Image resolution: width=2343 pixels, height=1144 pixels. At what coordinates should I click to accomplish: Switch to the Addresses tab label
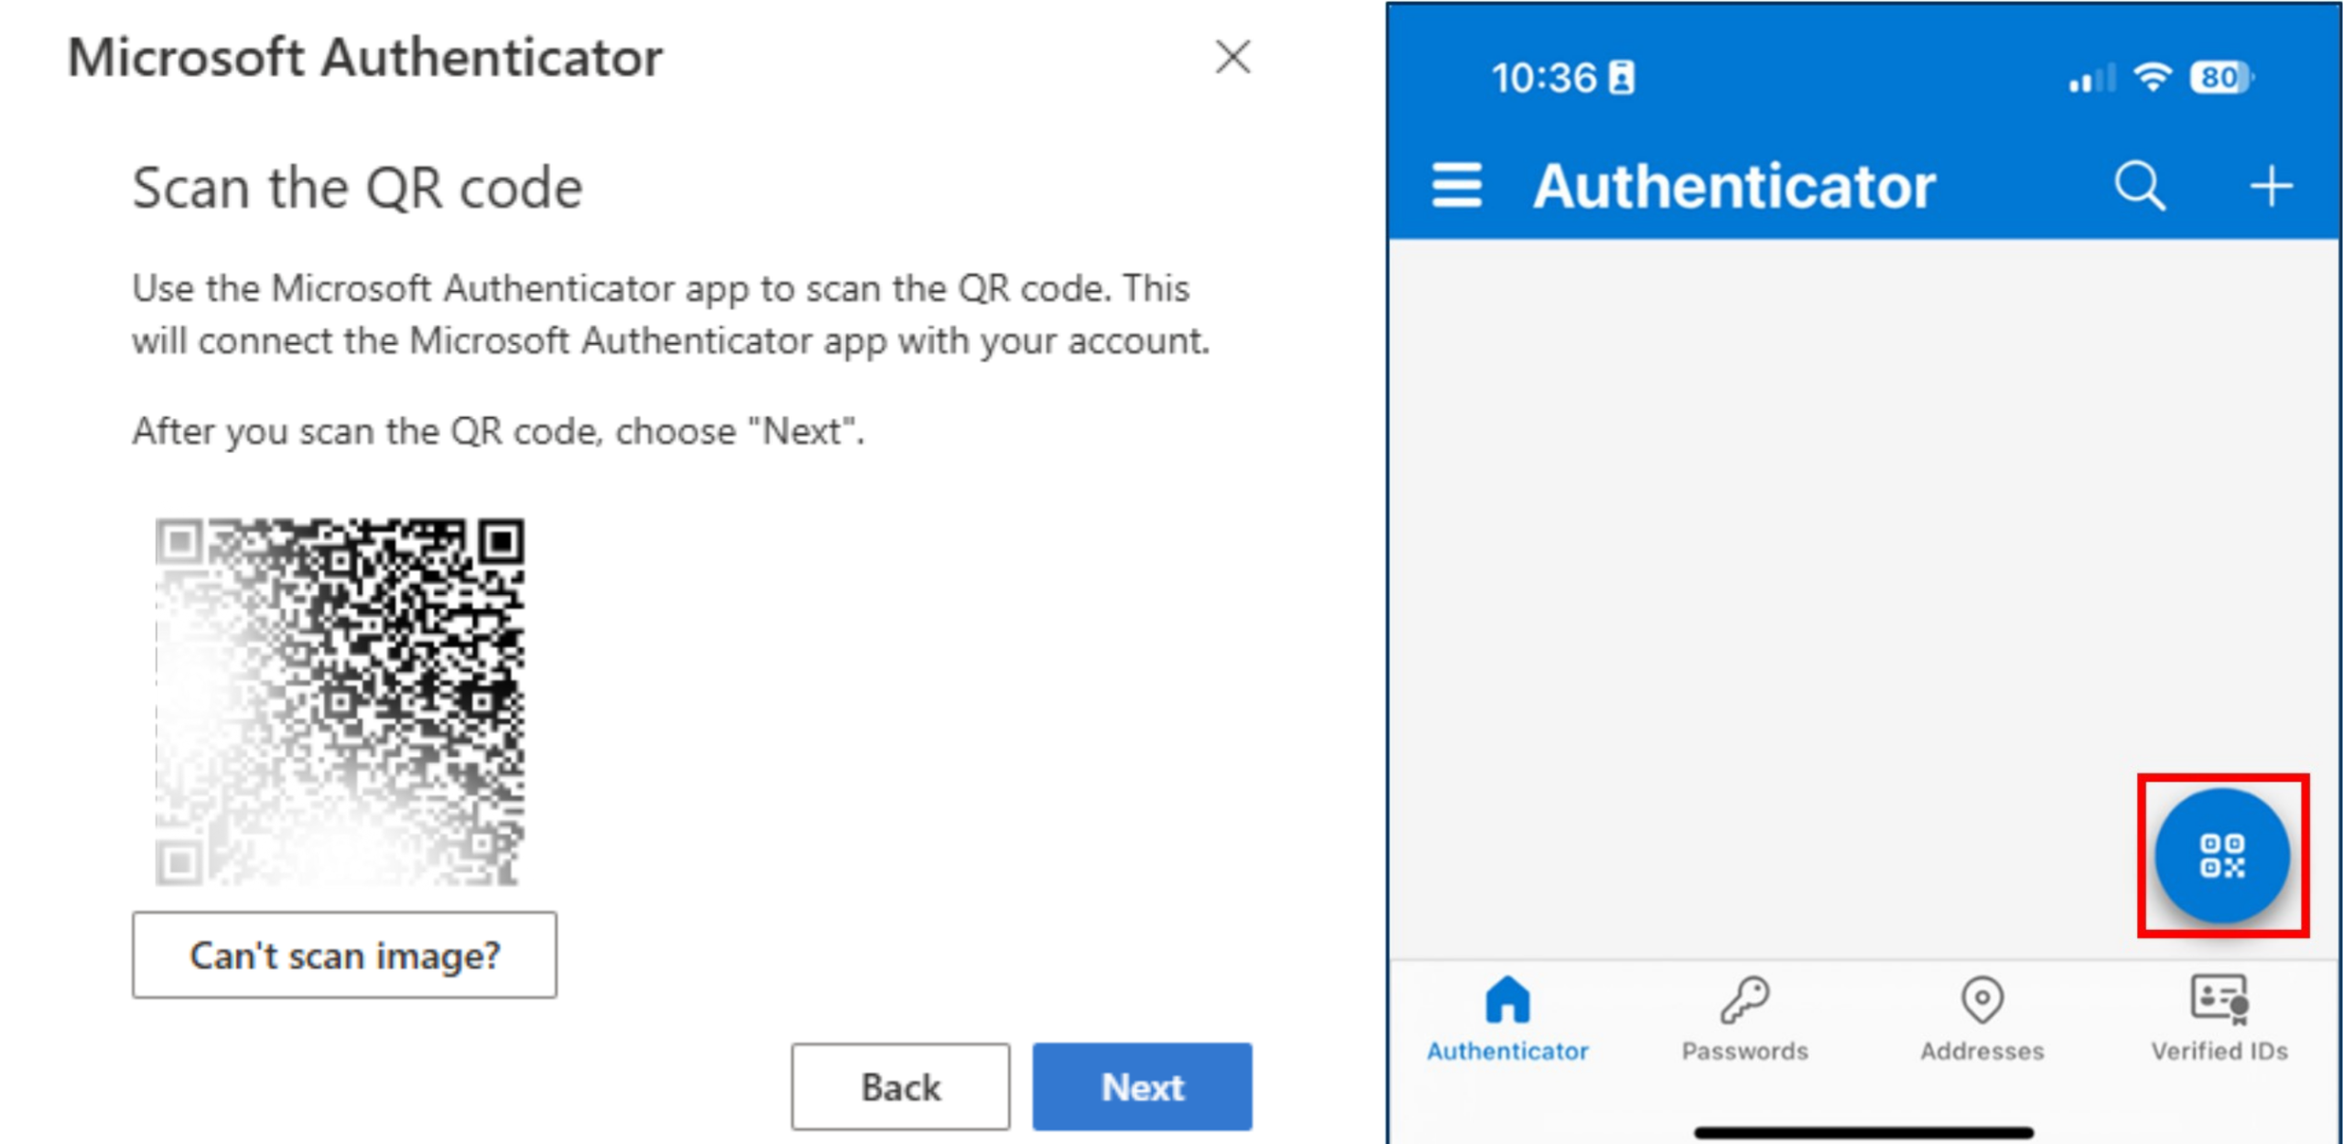click(x=1981, y=1051)
